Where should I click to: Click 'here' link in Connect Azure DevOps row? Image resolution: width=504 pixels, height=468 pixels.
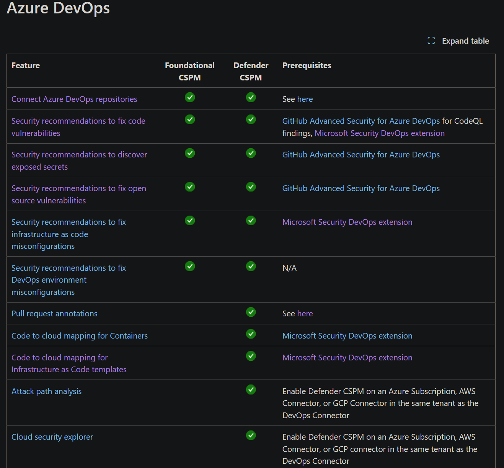point(305,99)
